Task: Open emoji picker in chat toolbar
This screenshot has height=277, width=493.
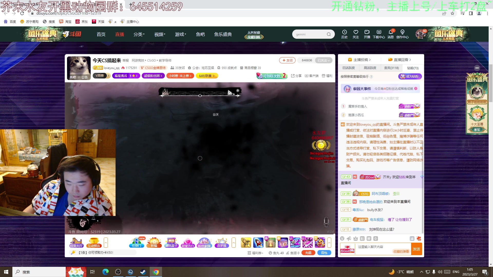Action: coord(342,239)
